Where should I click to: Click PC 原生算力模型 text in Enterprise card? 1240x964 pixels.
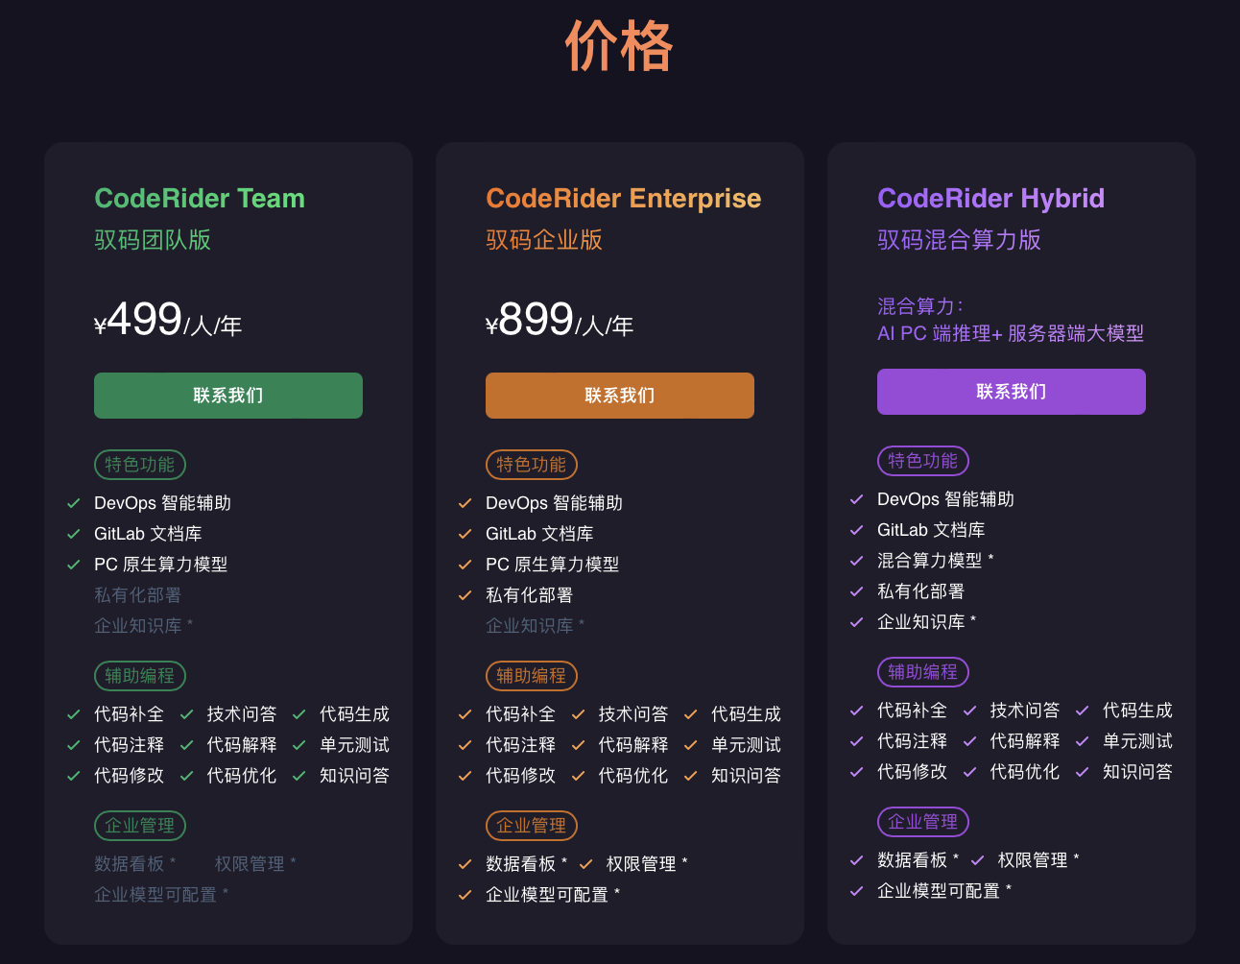click(x=553, y=565)
